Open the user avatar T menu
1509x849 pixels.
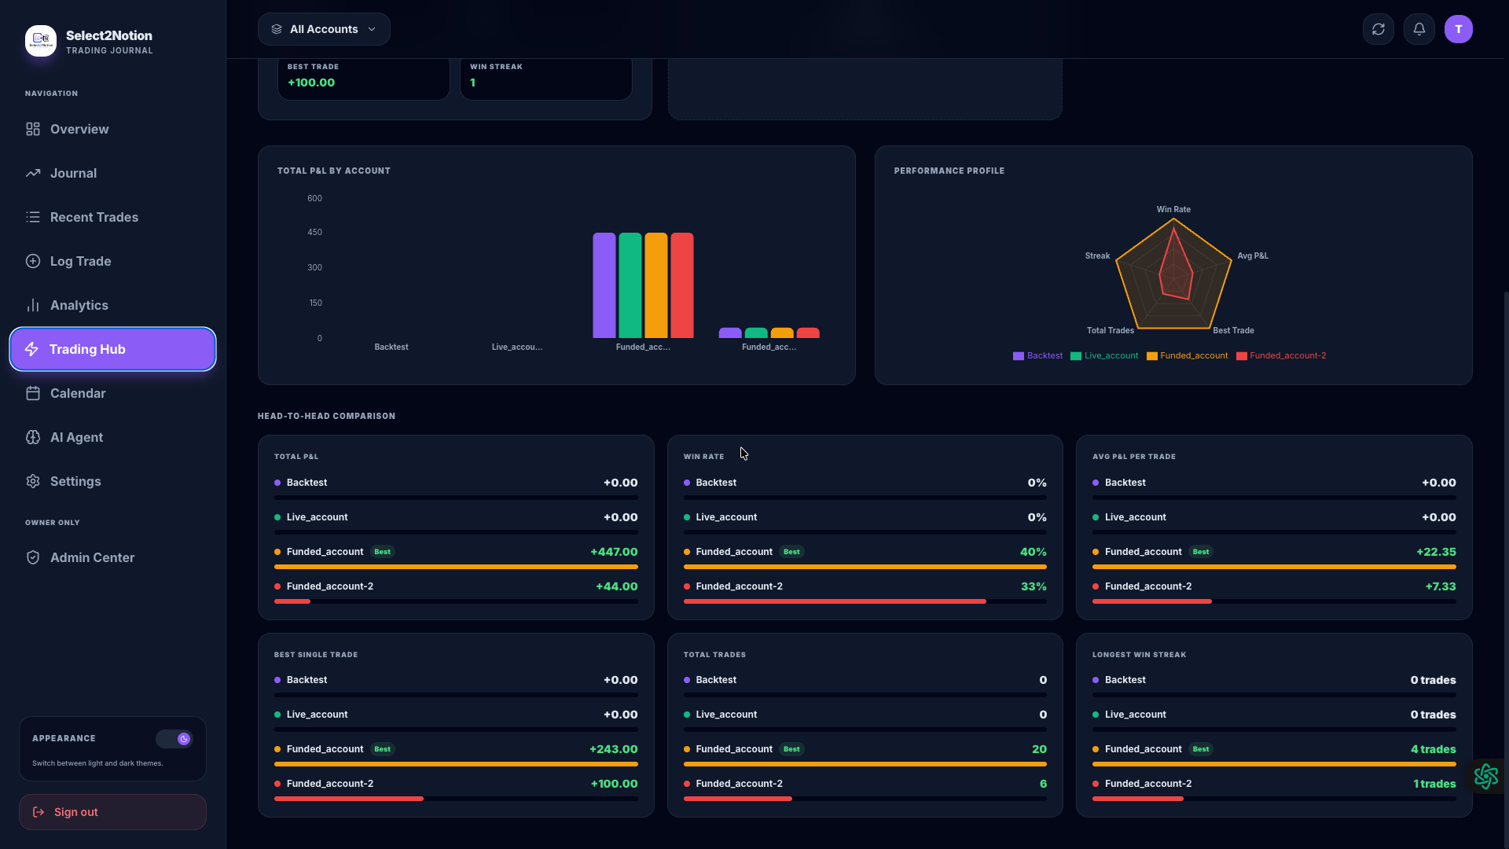[x=1459, y=29]
